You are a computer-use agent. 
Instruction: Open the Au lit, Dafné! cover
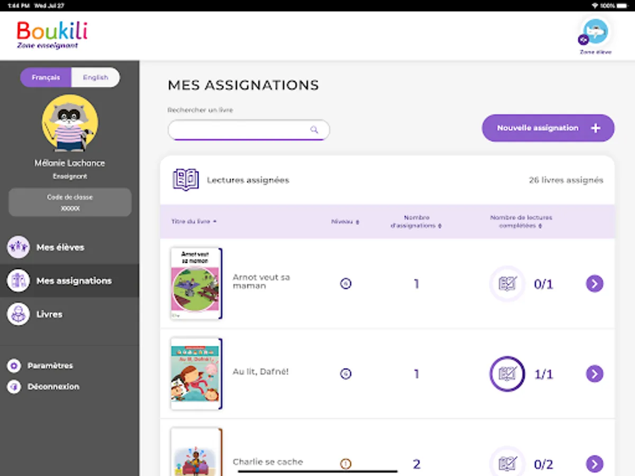pyautogui.click(x=196, y=373)
